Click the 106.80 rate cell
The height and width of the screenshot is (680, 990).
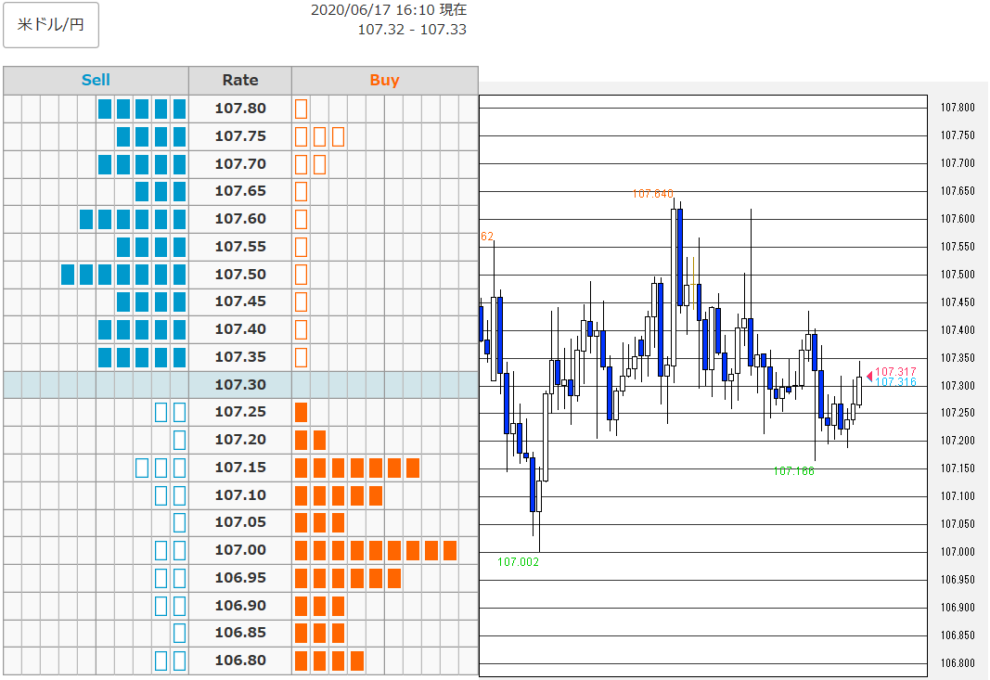240,661
